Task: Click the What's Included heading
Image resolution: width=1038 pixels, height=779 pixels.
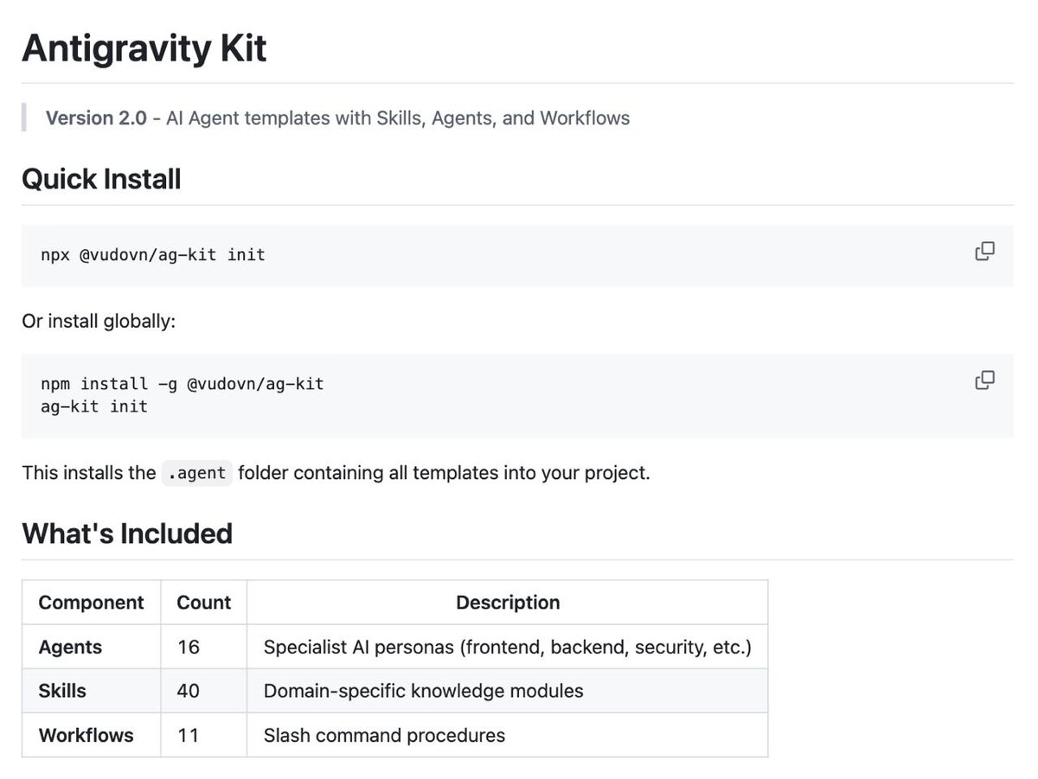Action: pyautogui.click(x=127, y=533)
